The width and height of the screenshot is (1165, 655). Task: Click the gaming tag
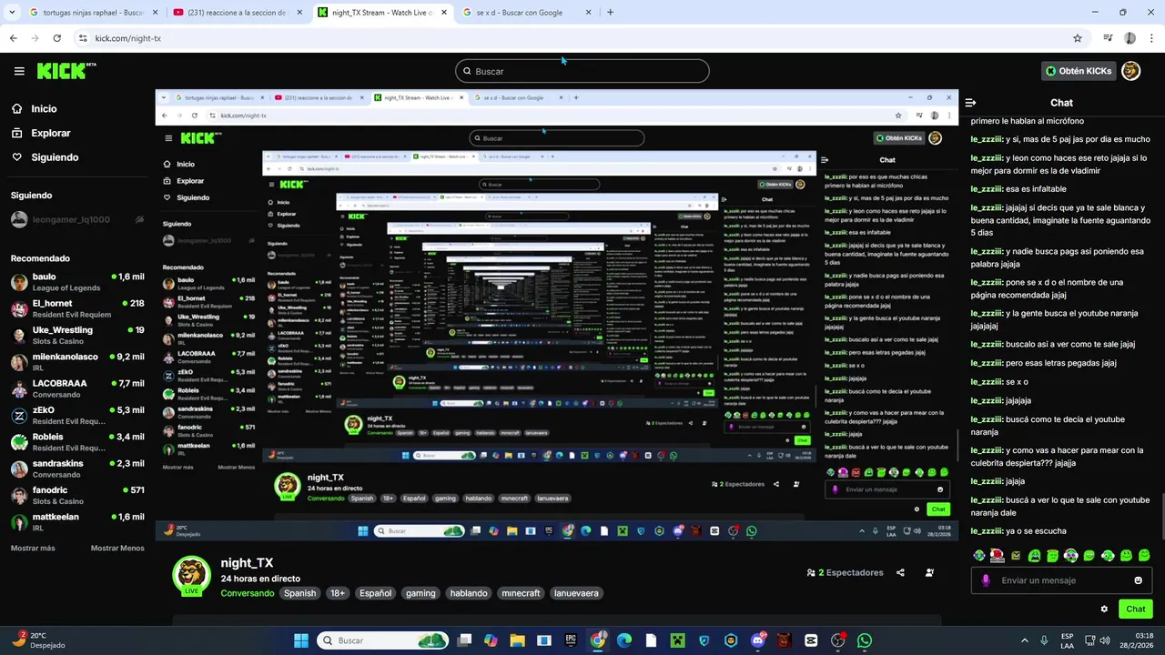click(420, 593)
